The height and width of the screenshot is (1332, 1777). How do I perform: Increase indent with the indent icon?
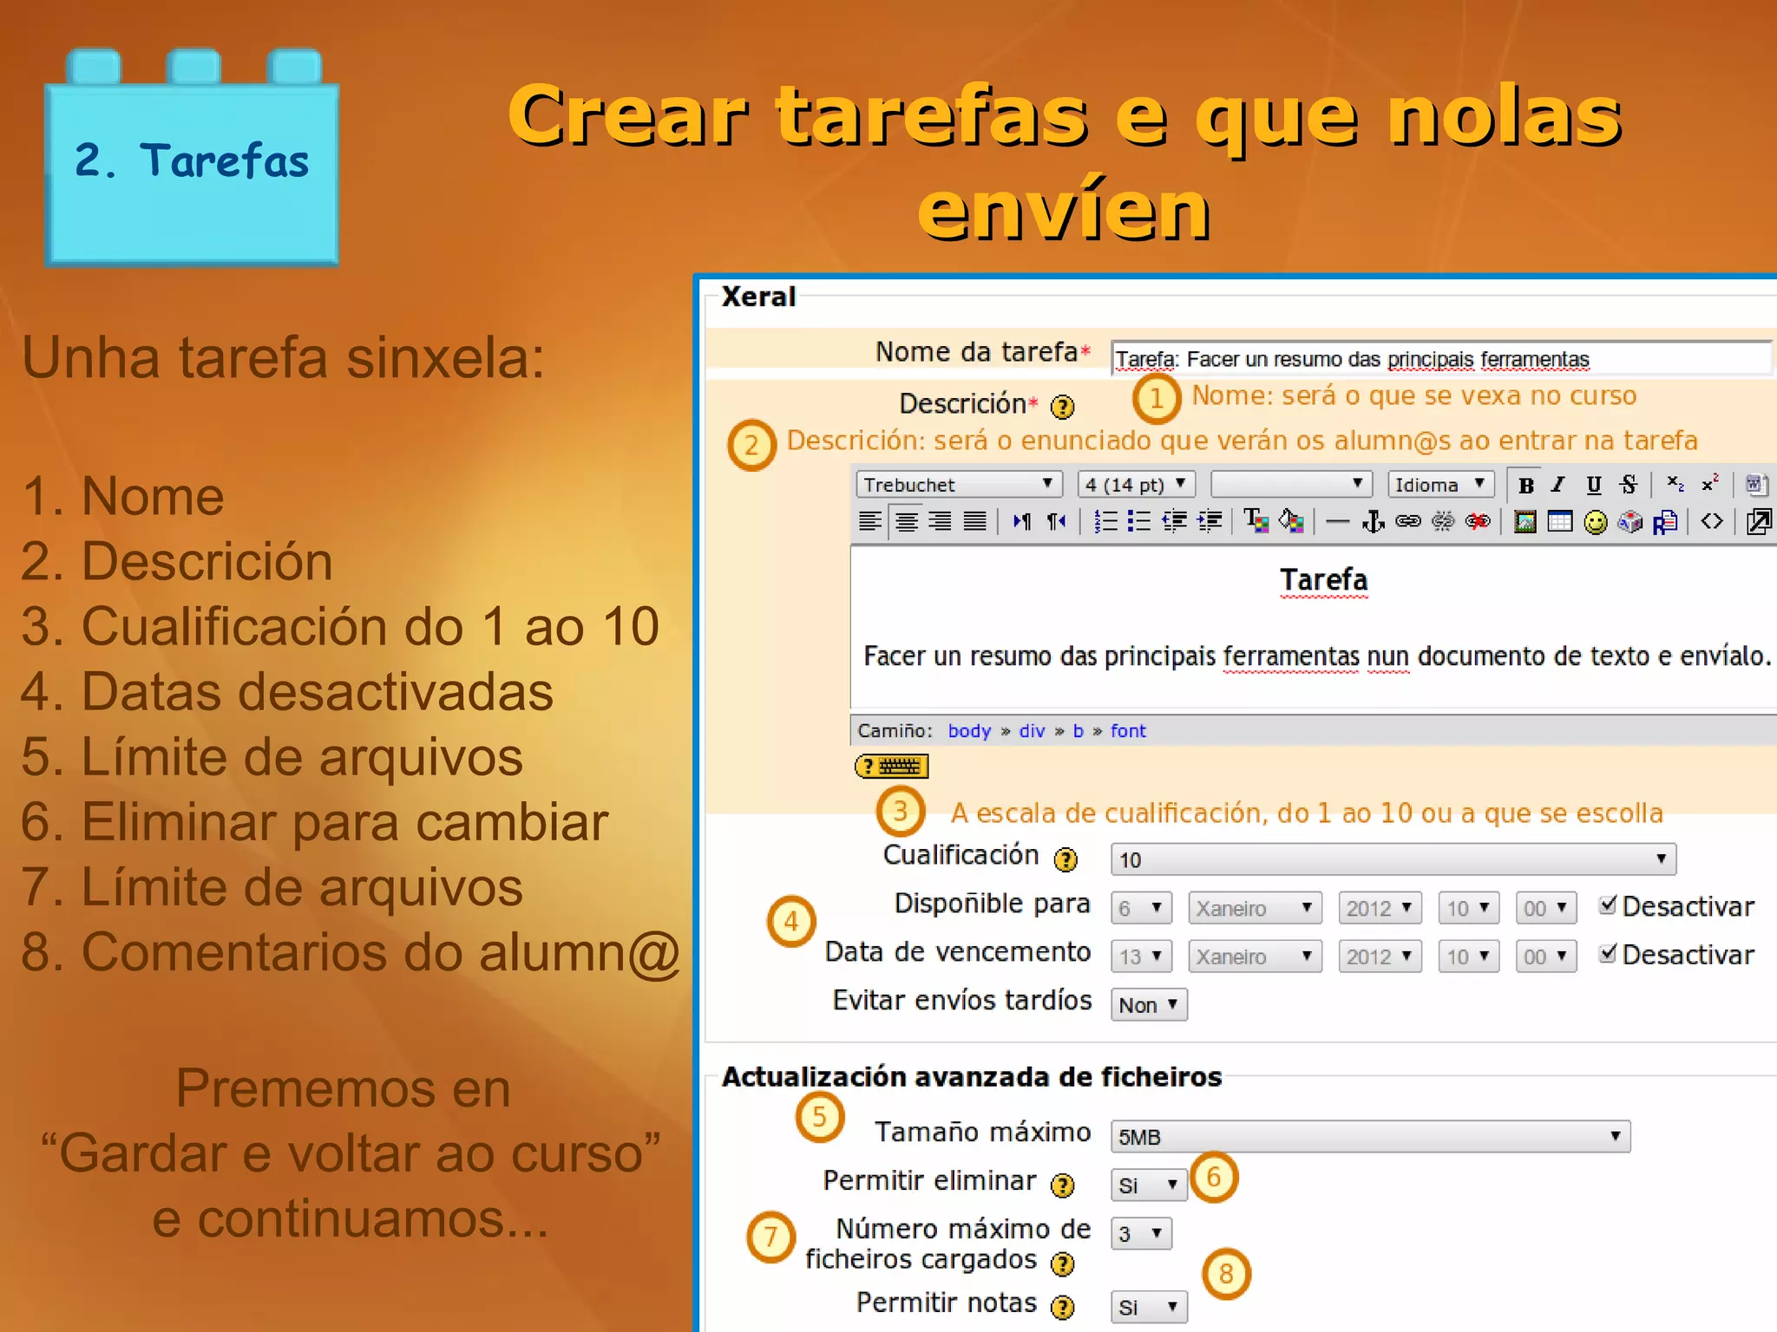tap(1209, 521)
